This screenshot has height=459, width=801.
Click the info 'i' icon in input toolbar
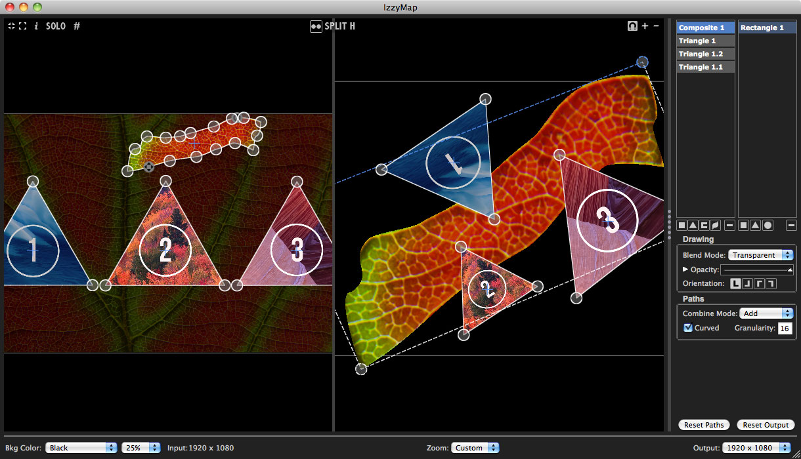coord(36,26)
